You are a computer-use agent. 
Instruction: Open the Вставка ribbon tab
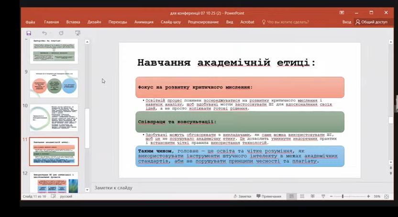(73, 22)
